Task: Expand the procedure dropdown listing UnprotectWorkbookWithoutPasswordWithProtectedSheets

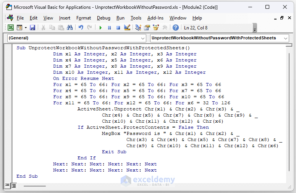Action: tap(286, 38)
